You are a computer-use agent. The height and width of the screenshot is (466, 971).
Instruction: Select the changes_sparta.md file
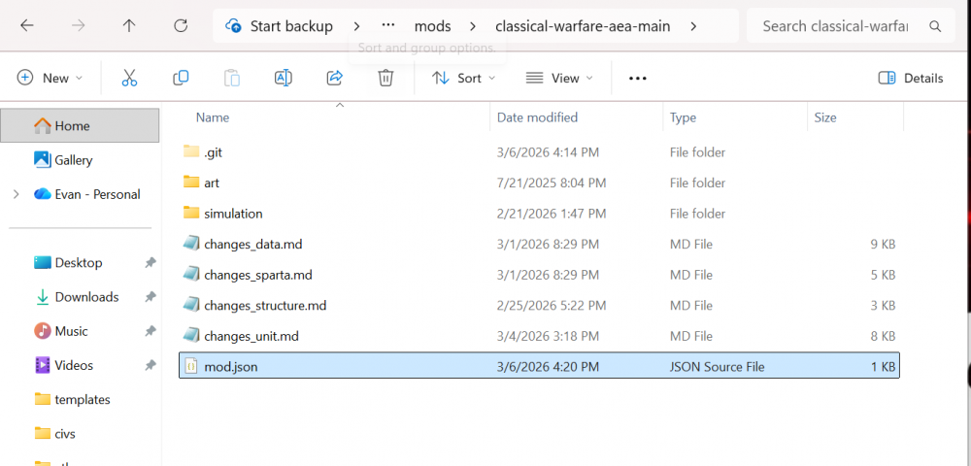coord(257,275)
